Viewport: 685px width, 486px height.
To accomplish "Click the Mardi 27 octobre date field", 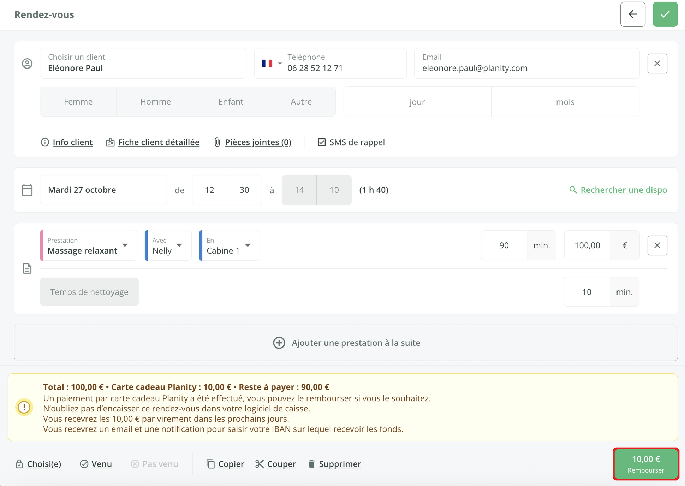I will click(x=103, y=190).
